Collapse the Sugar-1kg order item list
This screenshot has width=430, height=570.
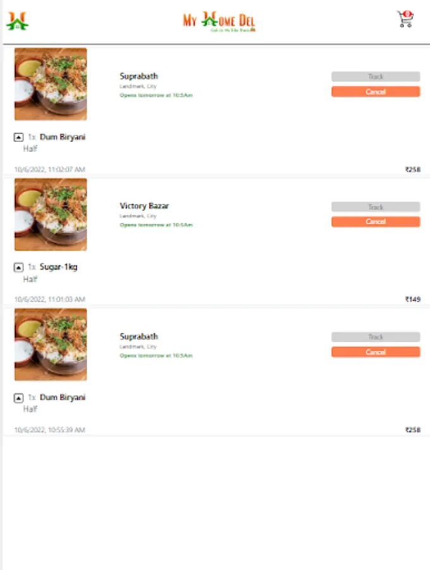pos(18,267)
